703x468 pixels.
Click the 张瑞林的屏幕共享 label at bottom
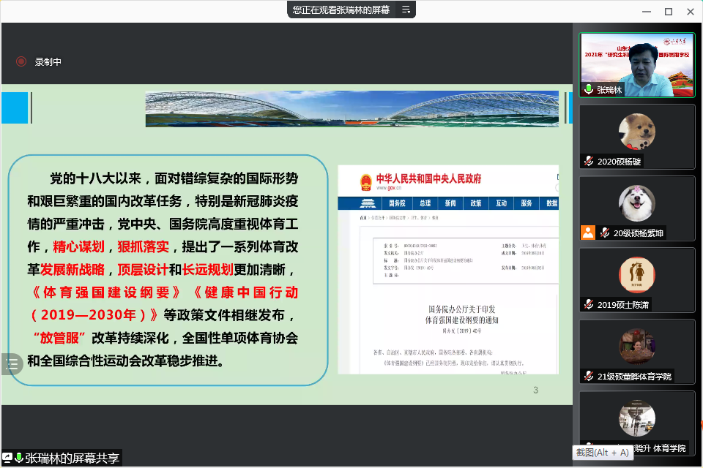coord(72,458)
